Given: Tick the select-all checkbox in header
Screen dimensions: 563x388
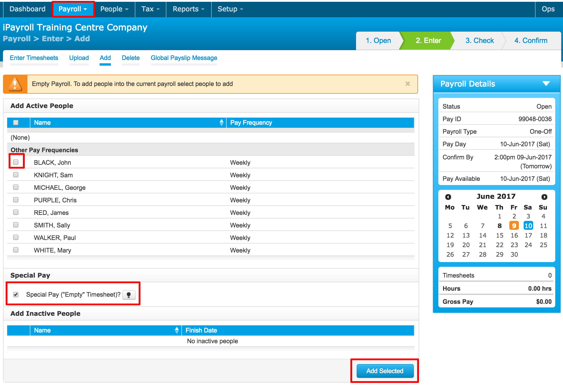Looking at the screenshot, I should 16,122.
